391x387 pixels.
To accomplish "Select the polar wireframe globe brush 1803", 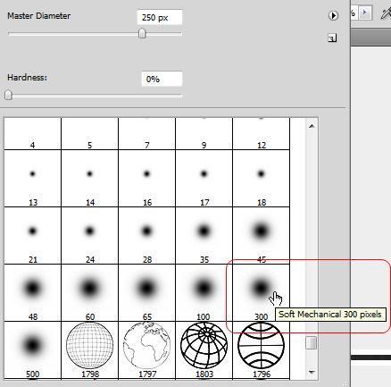I will [204, 350].
